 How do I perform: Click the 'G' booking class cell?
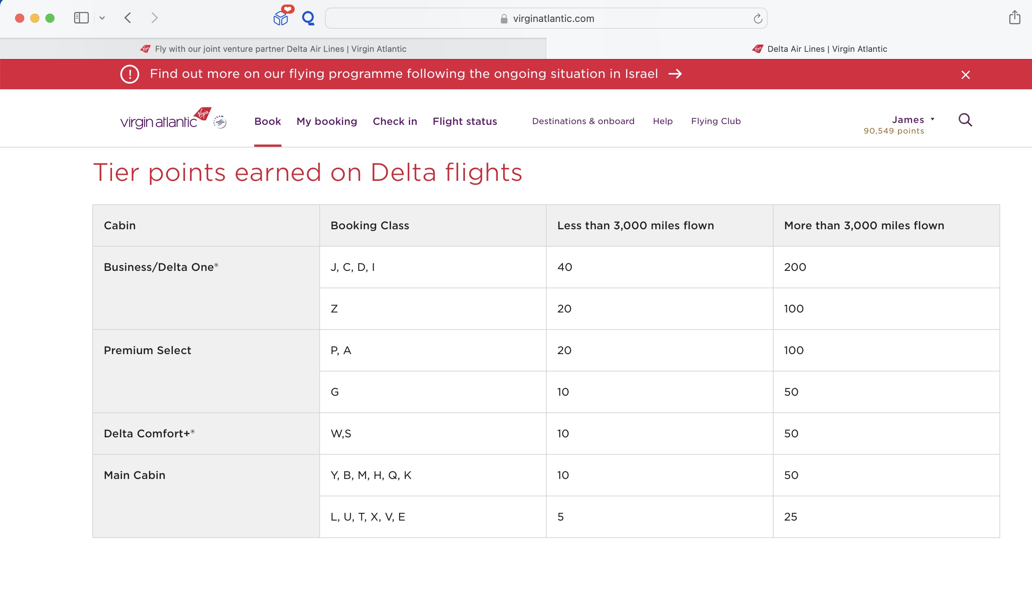(433, 392)
